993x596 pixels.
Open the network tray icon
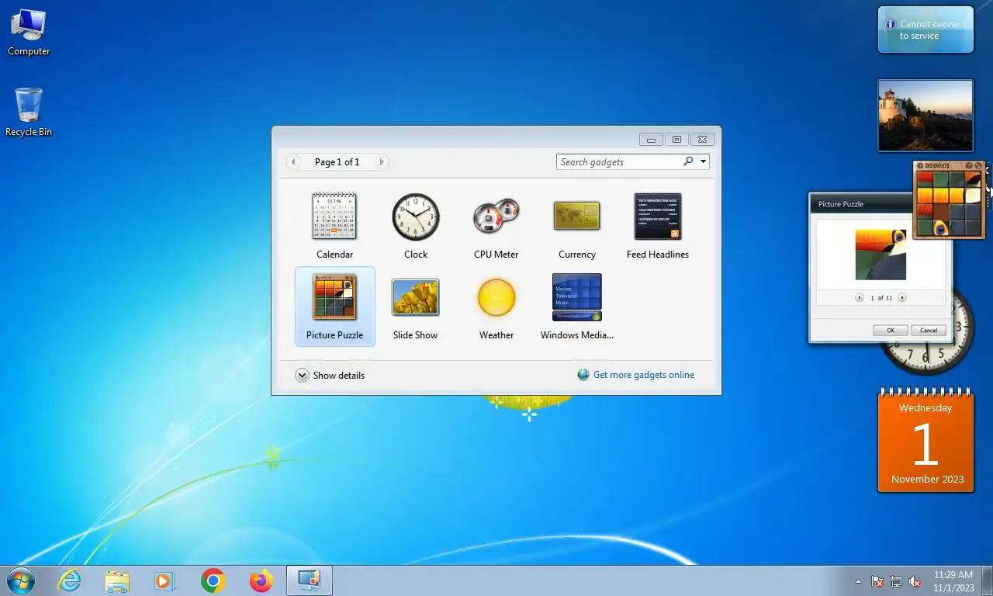point(896,581)
